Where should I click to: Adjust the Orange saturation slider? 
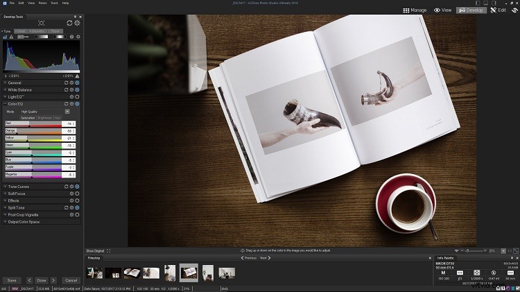(33, 131)
